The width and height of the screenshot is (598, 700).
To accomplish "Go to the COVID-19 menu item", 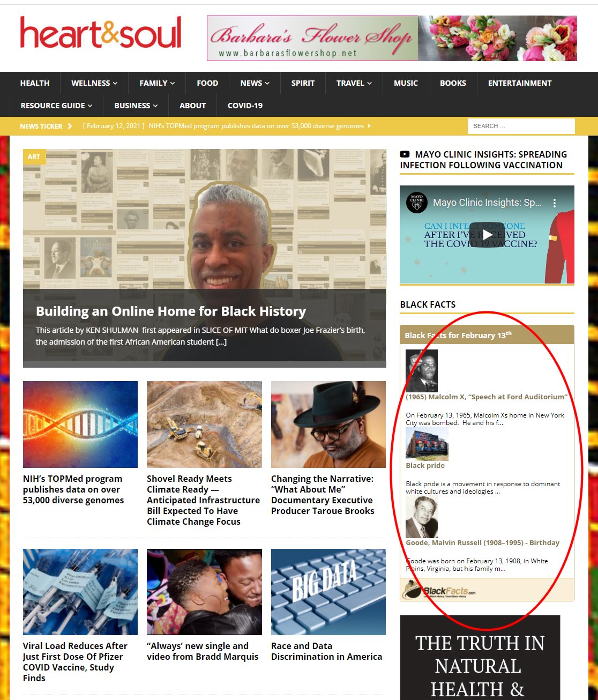I will click(x=245, y=106).
